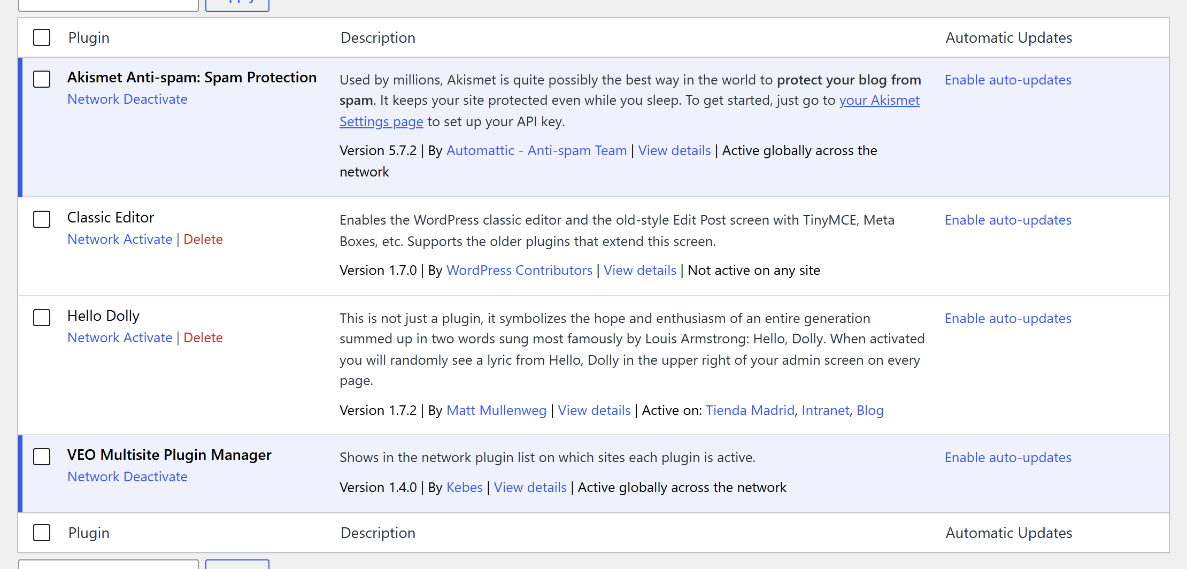
Task: Network Activate the Classic Editor plugin
Action: click(120, 240)
